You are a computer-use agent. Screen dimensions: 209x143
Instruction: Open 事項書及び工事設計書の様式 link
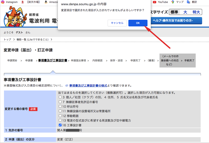88,86
